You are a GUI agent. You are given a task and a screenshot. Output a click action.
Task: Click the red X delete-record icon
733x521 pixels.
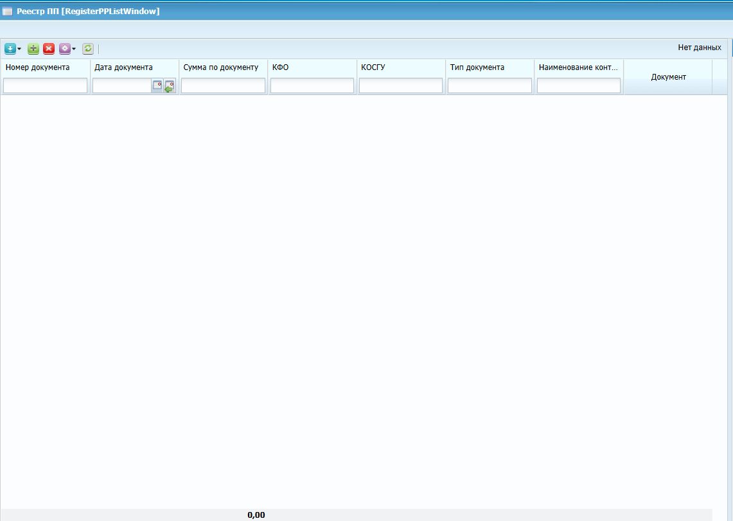pos(49,49)
